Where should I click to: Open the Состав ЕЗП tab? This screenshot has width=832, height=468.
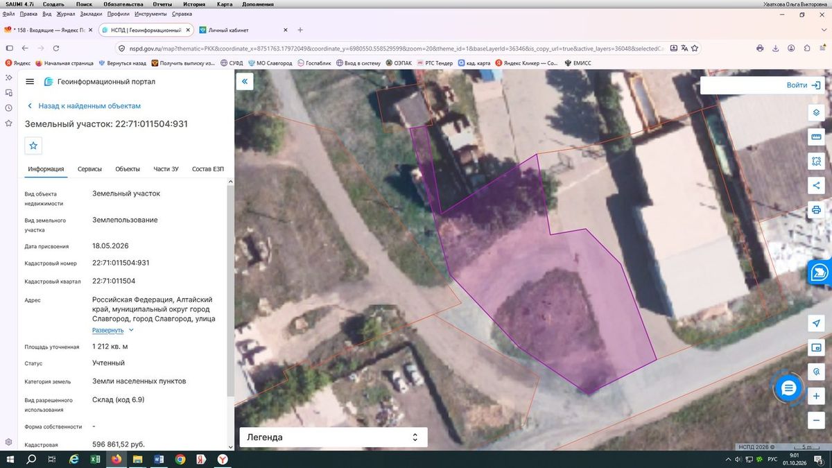(208, 169)
